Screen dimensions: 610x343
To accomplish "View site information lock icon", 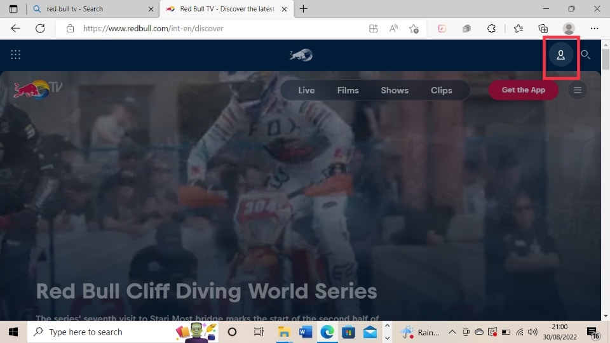I will click(70, 29).
